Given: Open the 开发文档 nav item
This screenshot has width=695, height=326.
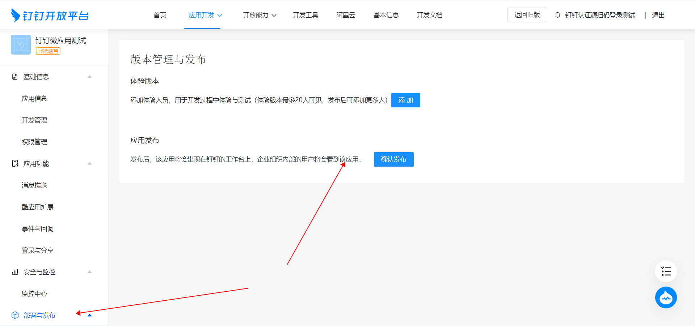Looking at the screenshot, I should point(430,15).
